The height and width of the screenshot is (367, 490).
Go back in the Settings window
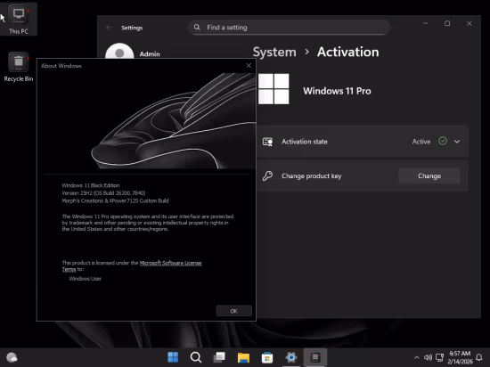point(109,28)
